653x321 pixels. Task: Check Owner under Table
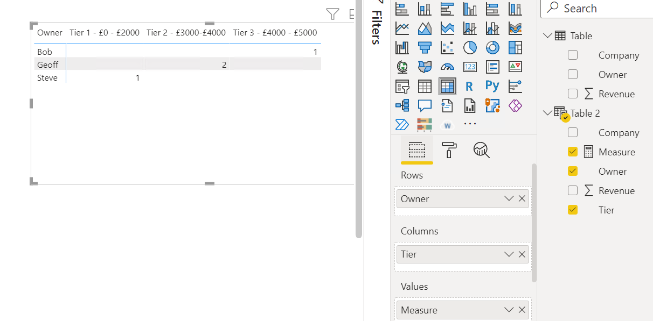point(573,74)
